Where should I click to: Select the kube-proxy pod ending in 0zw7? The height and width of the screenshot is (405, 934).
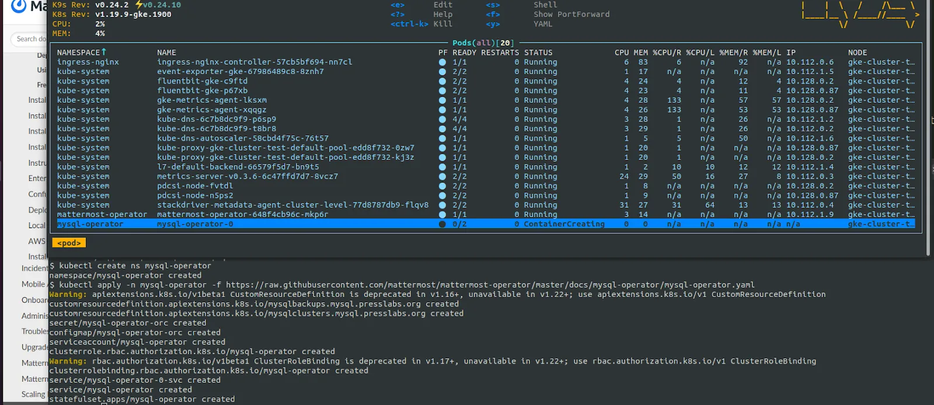coord(285,148)
